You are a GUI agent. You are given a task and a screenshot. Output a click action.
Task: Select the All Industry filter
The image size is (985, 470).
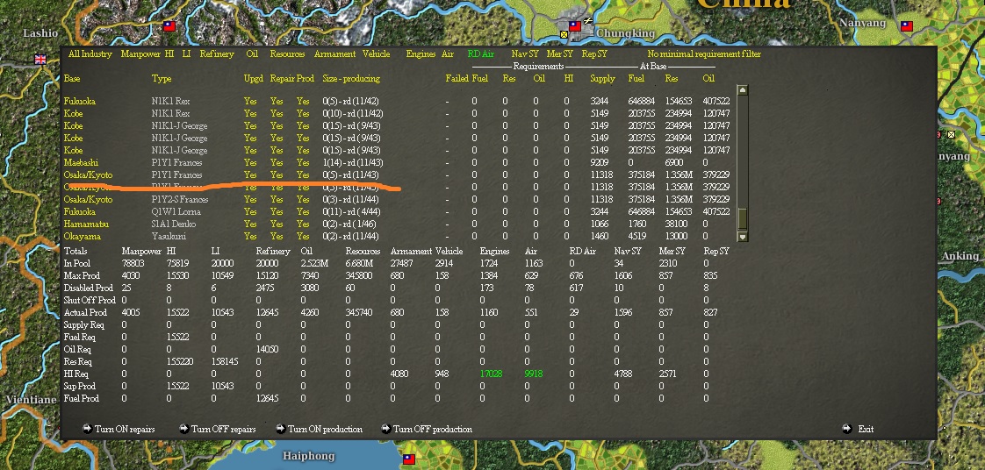click(x=90, y=54)
